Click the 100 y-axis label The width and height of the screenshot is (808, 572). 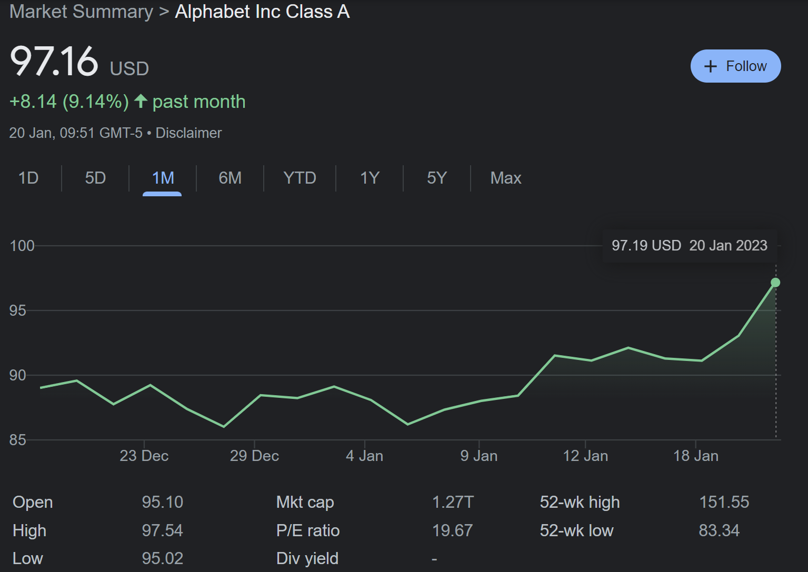coord(22,246)
